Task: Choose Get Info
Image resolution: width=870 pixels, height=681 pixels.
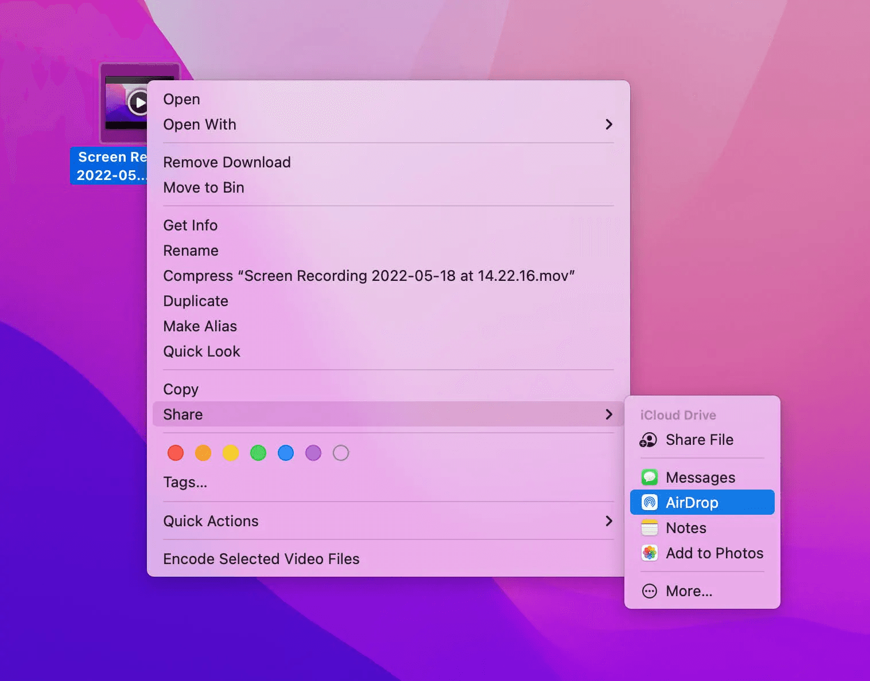Action: (389, 225)
